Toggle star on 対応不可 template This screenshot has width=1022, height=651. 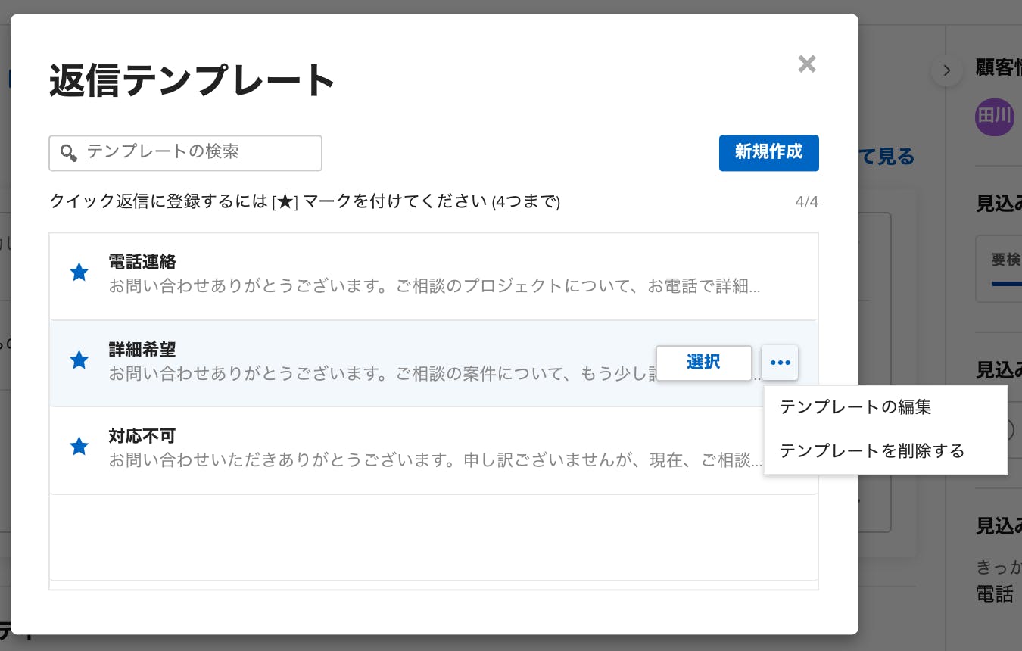point(79,447)
